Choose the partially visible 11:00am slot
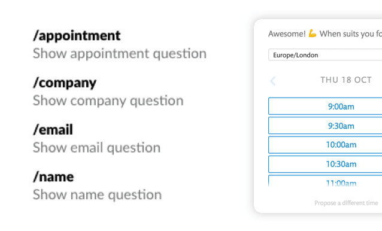This screenshot has width=382, height=231. pyautogui.click(x=325, y=181)
